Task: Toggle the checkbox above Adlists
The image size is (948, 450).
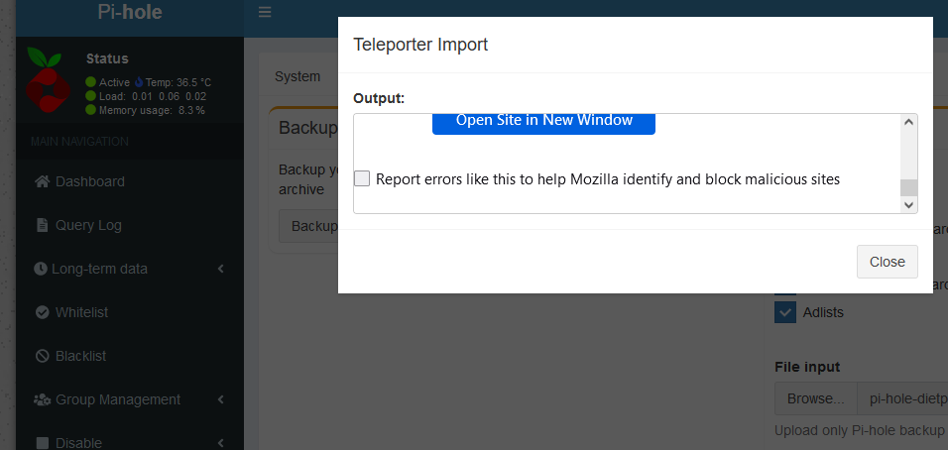Action: 785,289
